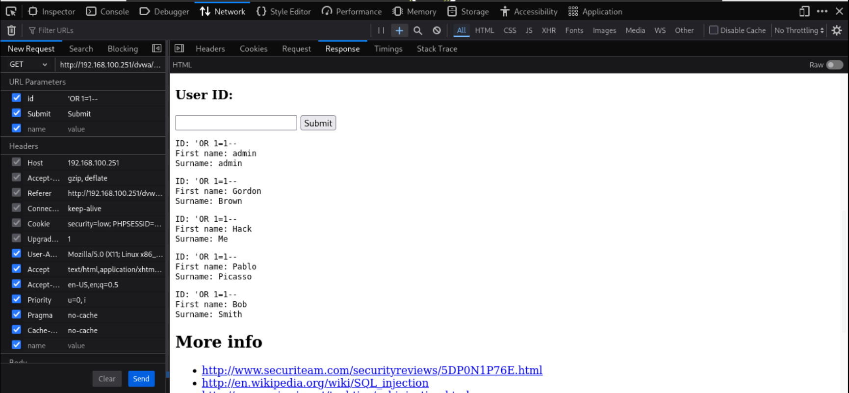The image size is (849, 393).
Task: Filter requests by XHR
Action: pos(548,30)
